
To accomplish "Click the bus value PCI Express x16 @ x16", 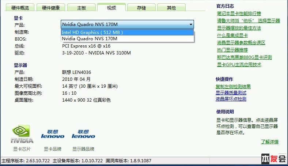I will [86, 46].
